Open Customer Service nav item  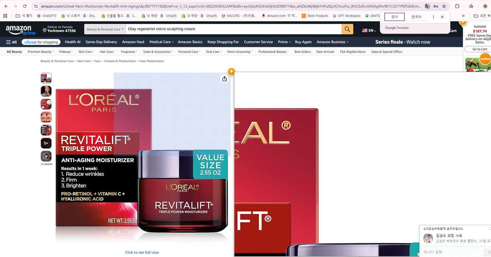[x=258, y=42]
